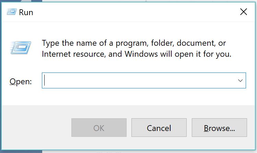The height and width of the screenshot is (153, 257).
Task: Click the gray panel left of OK
Action: pos(36,128)
